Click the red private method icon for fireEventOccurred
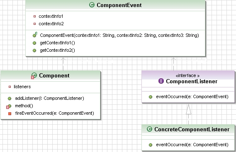 10,113
